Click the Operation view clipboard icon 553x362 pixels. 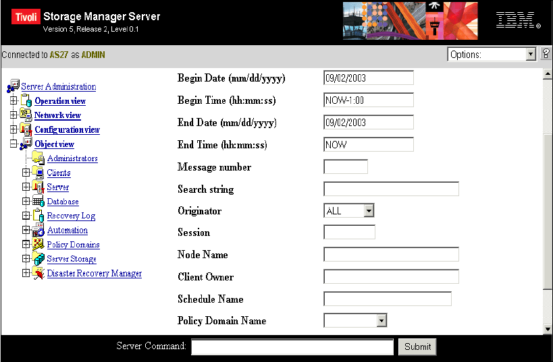(26, 100)
